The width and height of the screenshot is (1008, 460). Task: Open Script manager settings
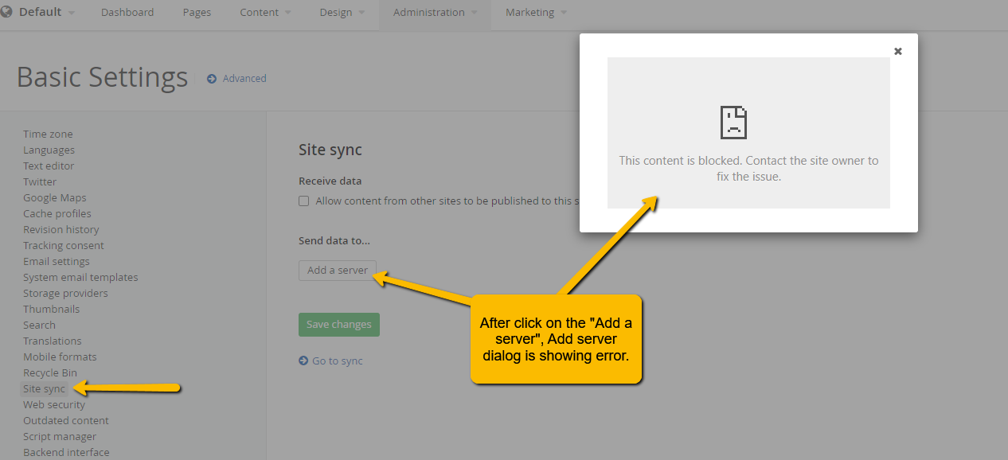[x=60, y=437]
